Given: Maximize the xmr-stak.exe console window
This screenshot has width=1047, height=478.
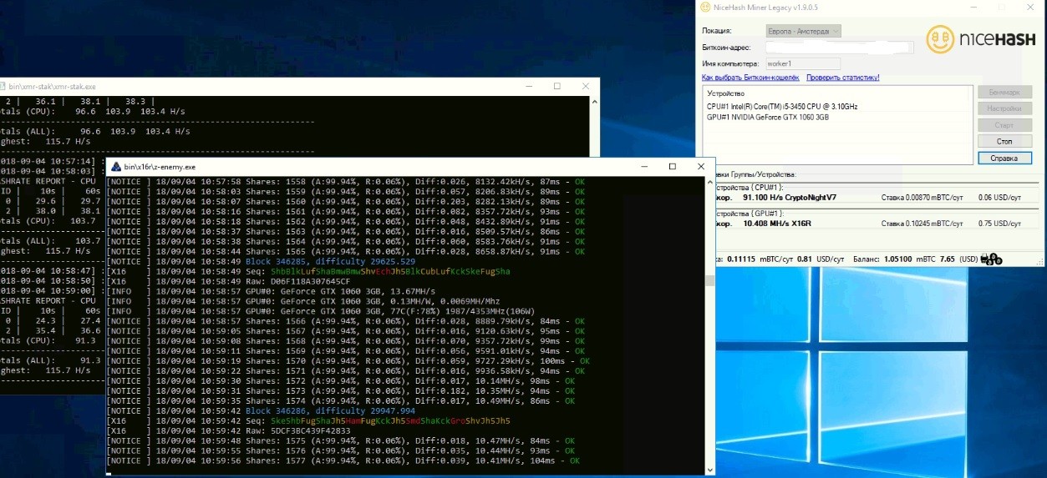Looking at the screenshot, I should (557, 86).
